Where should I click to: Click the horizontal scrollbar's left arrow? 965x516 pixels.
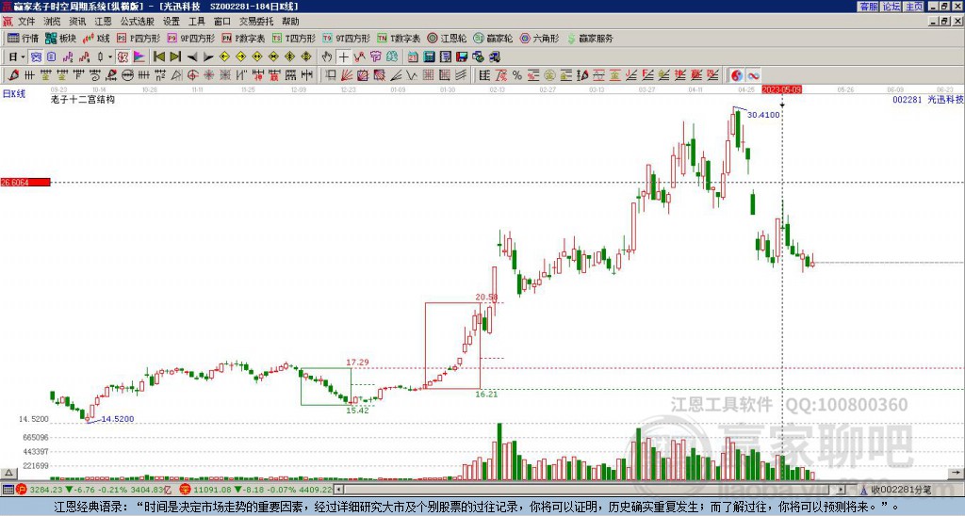pos(338,491)
